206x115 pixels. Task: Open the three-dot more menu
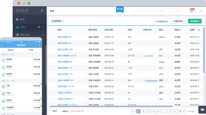(201, 11)
